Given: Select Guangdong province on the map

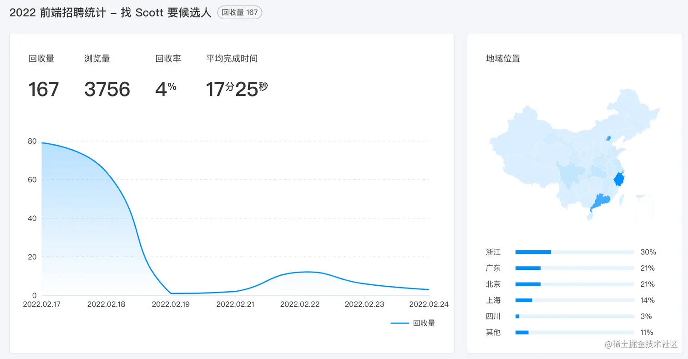Looking at the screenshot, I should pos(601,201).
